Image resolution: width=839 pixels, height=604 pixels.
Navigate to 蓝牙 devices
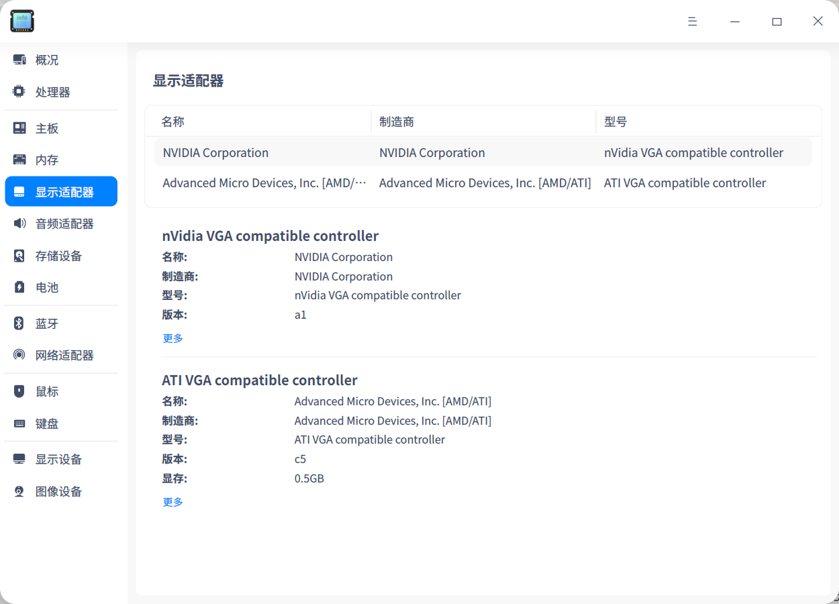coord(47,323)
